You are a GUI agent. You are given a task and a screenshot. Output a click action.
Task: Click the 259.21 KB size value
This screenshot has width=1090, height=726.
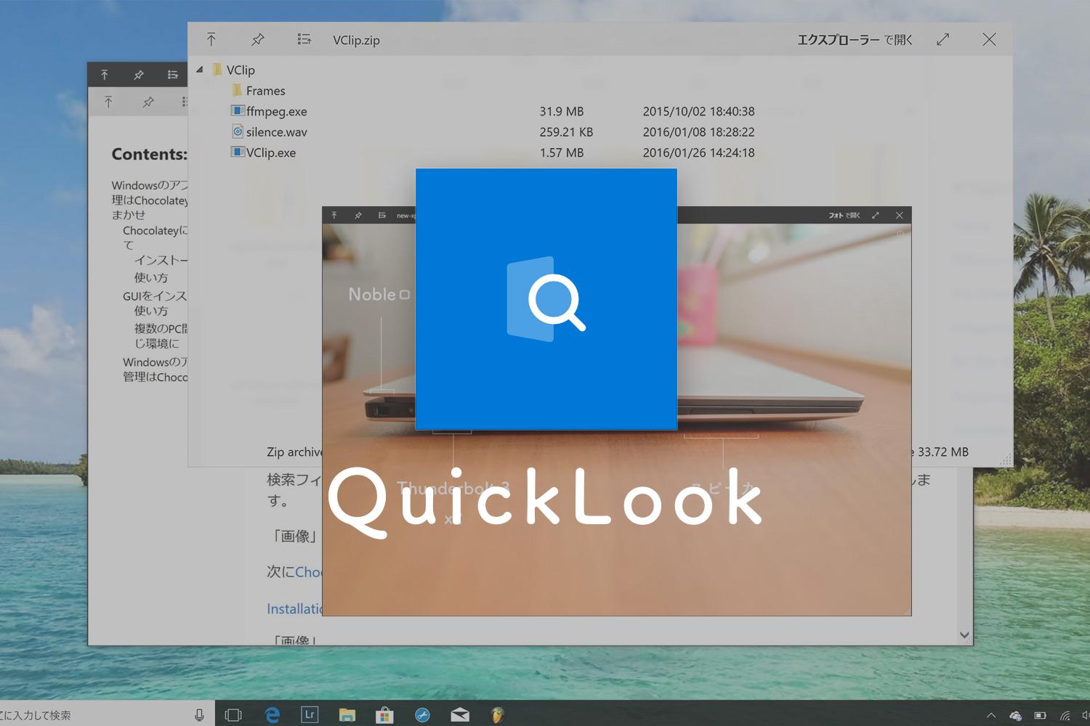(566, 132)
